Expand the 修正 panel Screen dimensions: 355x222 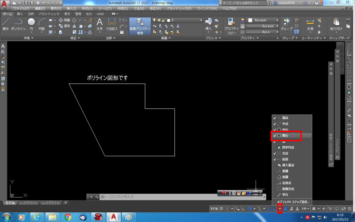pyautogui.click(x=75, y=38)
